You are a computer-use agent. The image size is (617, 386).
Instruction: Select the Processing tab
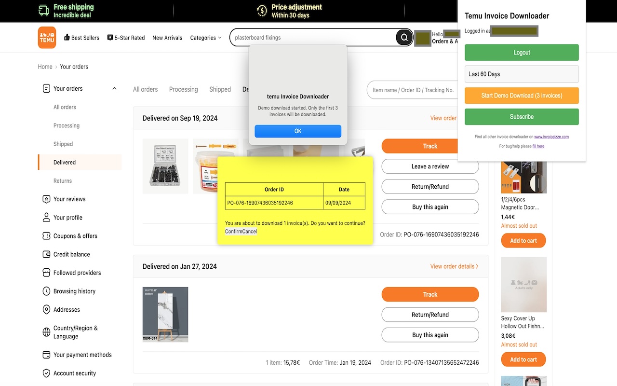(184, 89)
